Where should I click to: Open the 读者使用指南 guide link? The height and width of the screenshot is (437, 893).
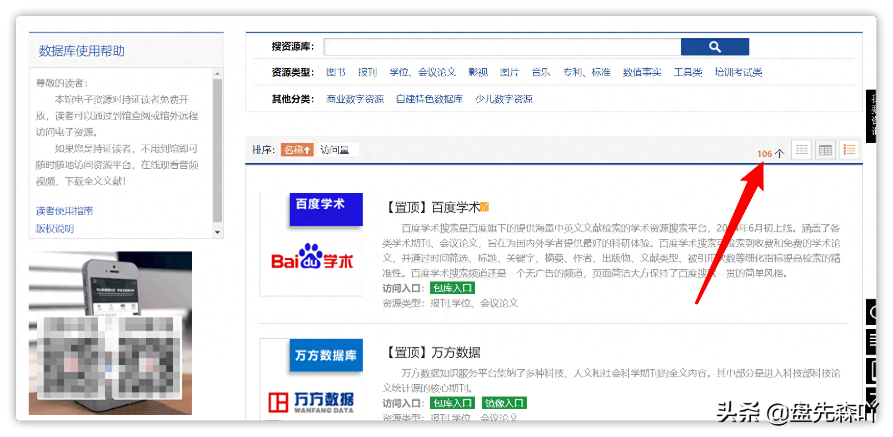tap(64, 211)
